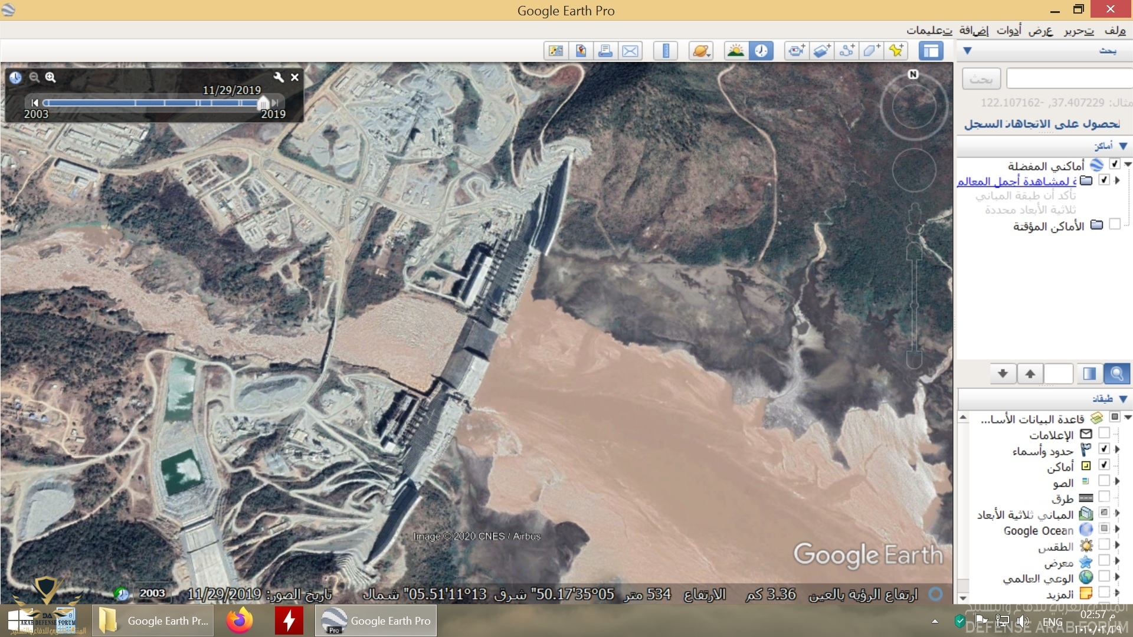1133x637 pixels.
Task: Collapse قاعدة البيانات primary database tree
Action: tap(1128, 418)
